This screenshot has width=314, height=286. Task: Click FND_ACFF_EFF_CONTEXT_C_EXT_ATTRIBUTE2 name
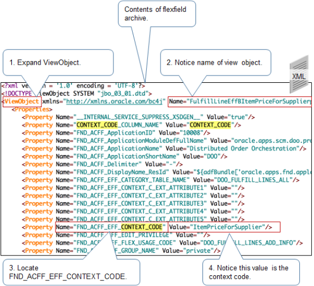[140, 196]
